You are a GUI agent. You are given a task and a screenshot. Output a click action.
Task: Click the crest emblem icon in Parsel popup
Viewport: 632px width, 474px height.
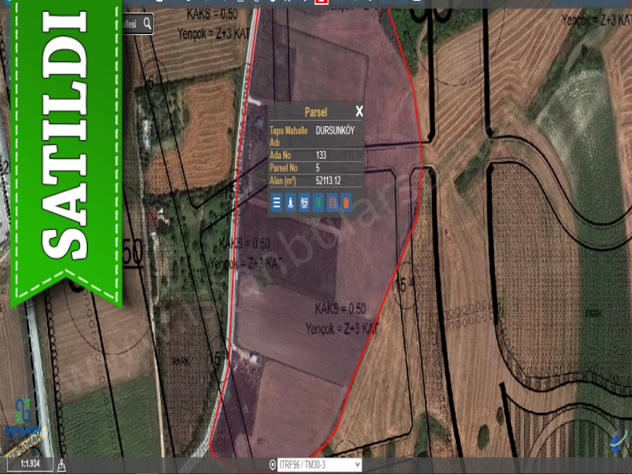(305, 204)
